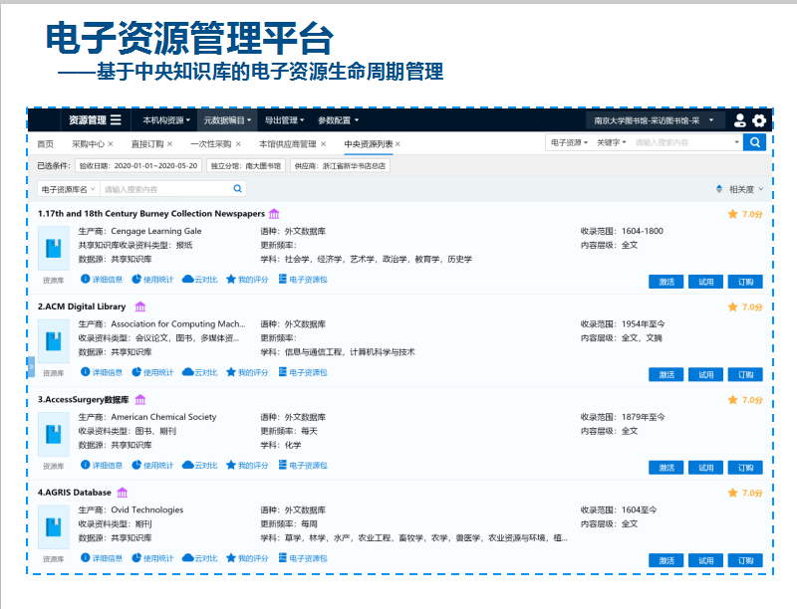This screenshot has width=797, height=609.
Task: Close the 中央资源列表 tab
Action: pyautogui.click(x=398, y=144)
